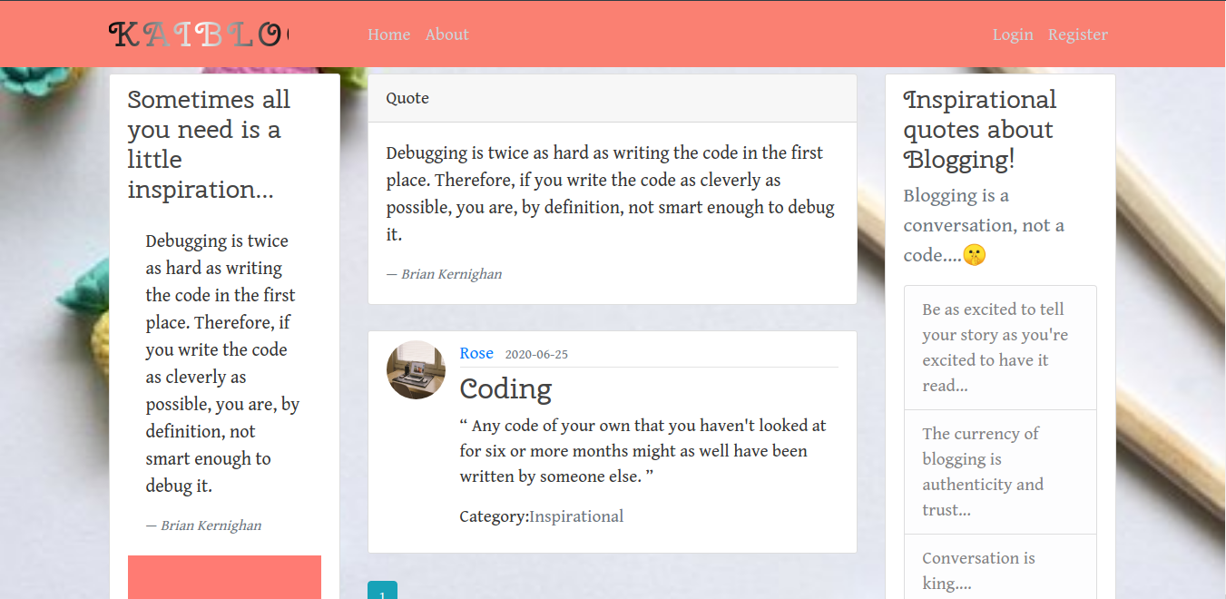Image resolution: width=1226 pixels, height=599 pixels.
Task: Open the Coding post title
Action: [x=505, y=388]
